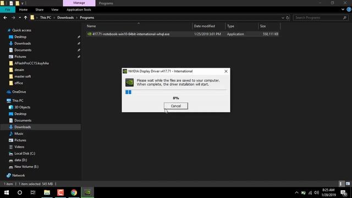
Task: Open 3D Objects under This PC
Action: (22, 107)
